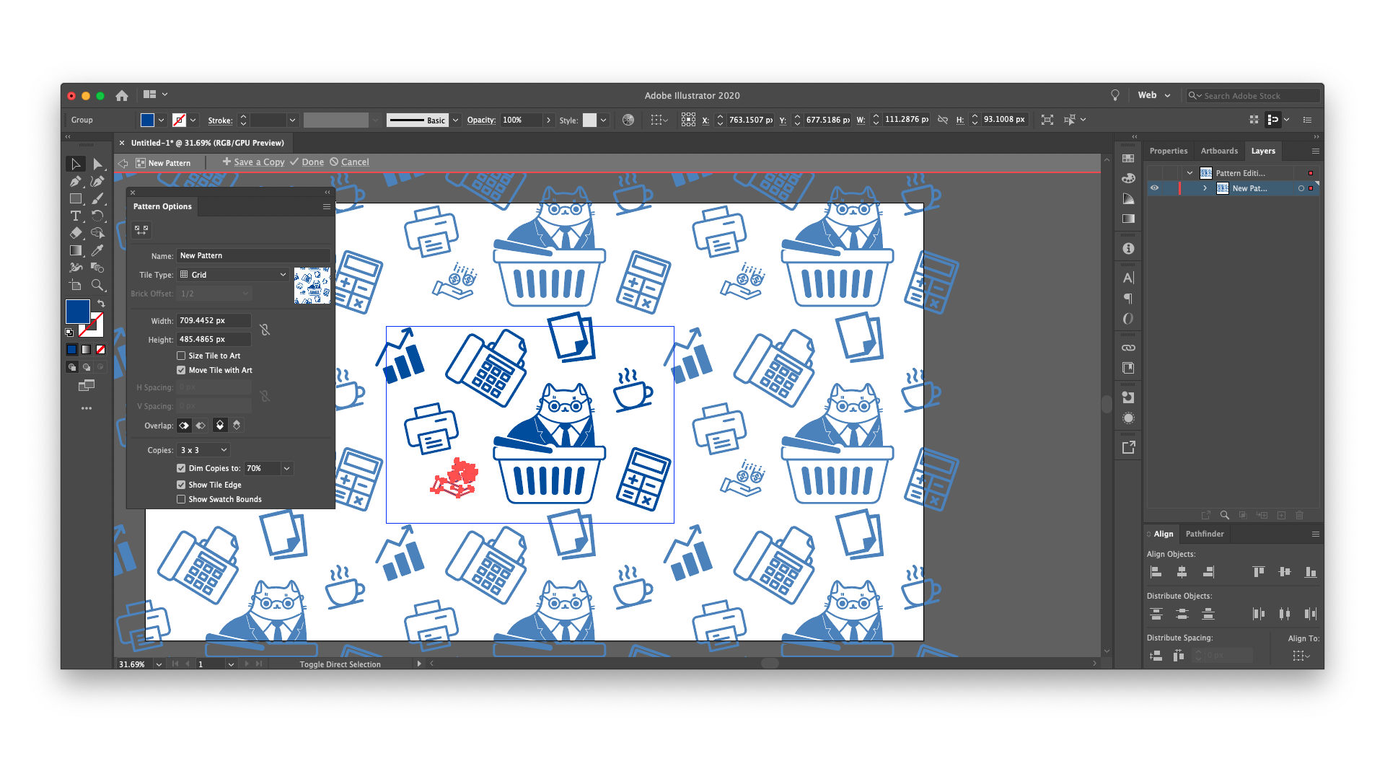Click the Stroke none swatch
This screenshot has height=779, width=1385.
(x=180, y=120)
